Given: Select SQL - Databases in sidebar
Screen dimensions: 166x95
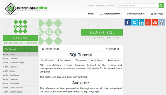Looking at the screenshot, I should point(20,67).
